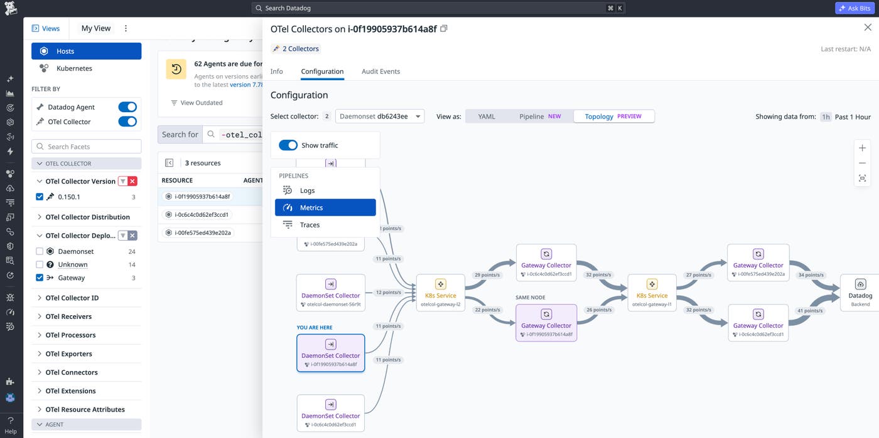This screenshot has width=879, height=438.
Task: Click the OTel Collector Deployment filter funnel icon
Action: (x=123, y=236)
